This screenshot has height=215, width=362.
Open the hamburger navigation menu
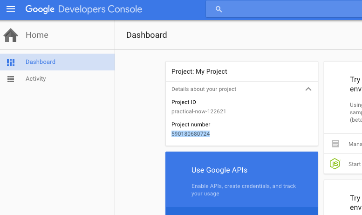(x=10, y=9)
